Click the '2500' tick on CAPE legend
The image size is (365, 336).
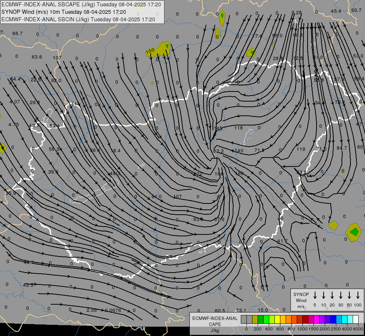tap(336, 329)
